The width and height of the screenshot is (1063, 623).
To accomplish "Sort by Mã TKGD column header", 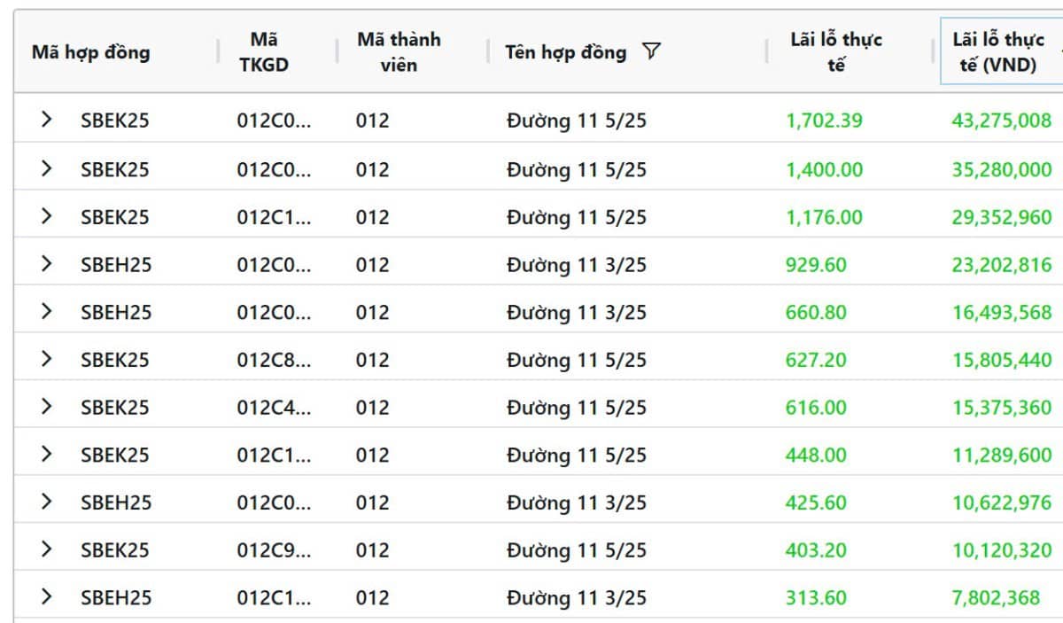I will coord(264,52).
